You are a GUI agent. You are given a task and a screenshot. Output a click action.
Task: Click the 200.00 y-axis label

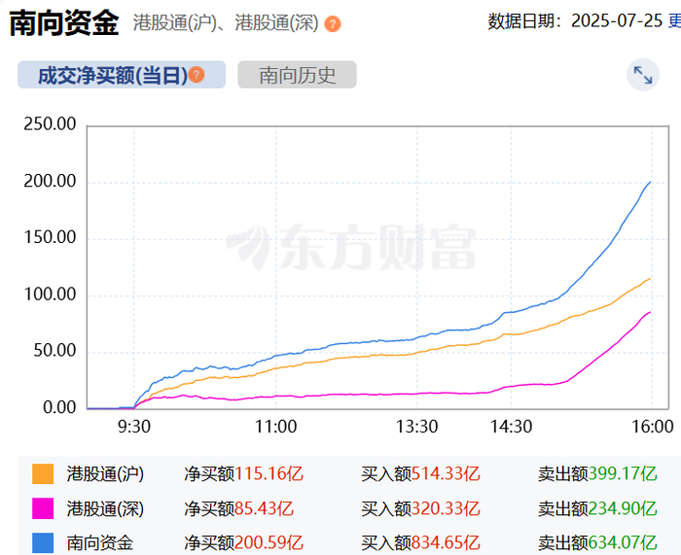pyautogui.click(x=50, y=182)
